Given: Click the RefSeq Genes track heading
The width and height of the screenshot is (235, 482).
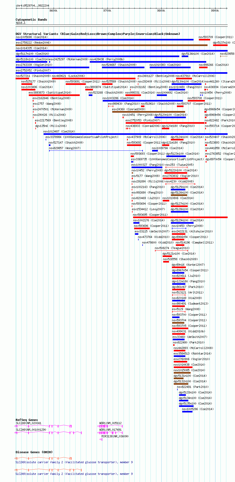Looking at the screenshot, I should pyautogui.click(x=27, y=420).
